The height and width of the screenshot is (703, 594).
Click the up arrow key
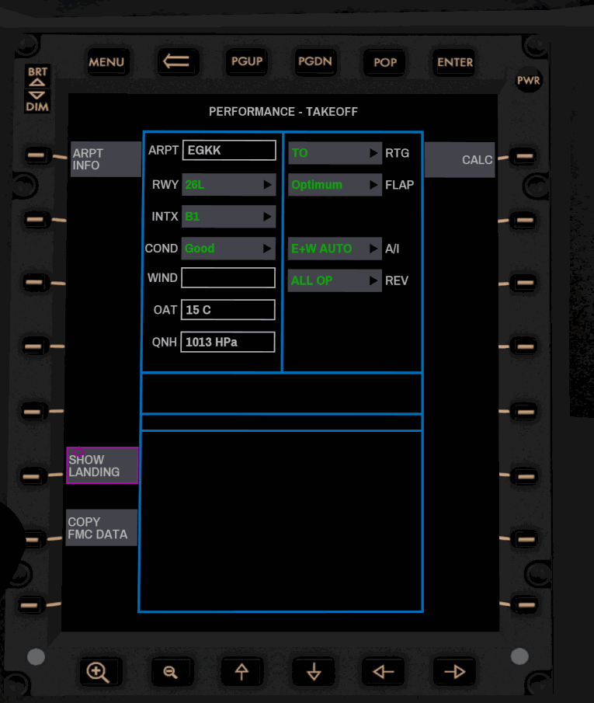(x=242, y=672)
